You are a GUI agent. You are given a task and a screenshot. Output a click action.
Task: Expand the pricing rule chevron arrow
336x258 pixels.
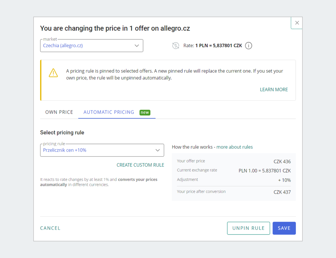pos(158,150)
